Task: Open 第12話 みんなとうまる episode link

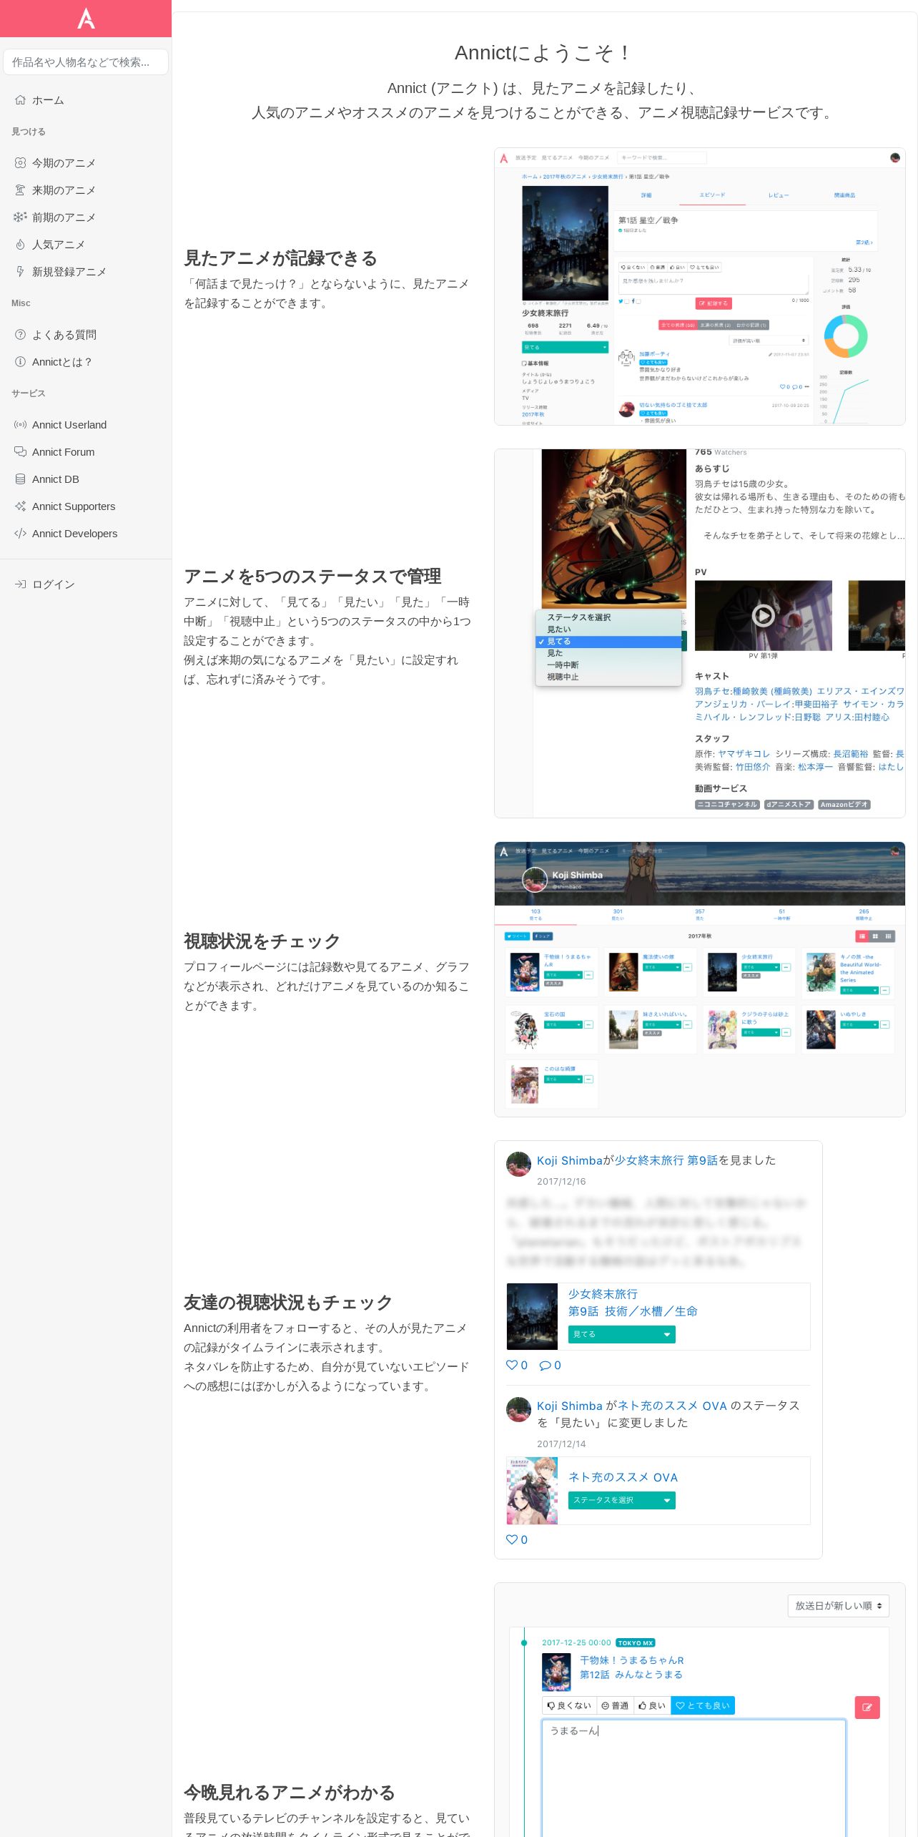Action: click(x=631, y=1675)
